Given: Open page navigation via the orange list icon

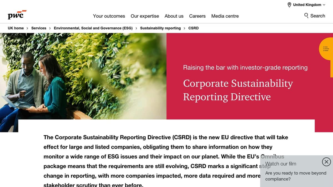Looking at the screenshot, I should point(326,49).
